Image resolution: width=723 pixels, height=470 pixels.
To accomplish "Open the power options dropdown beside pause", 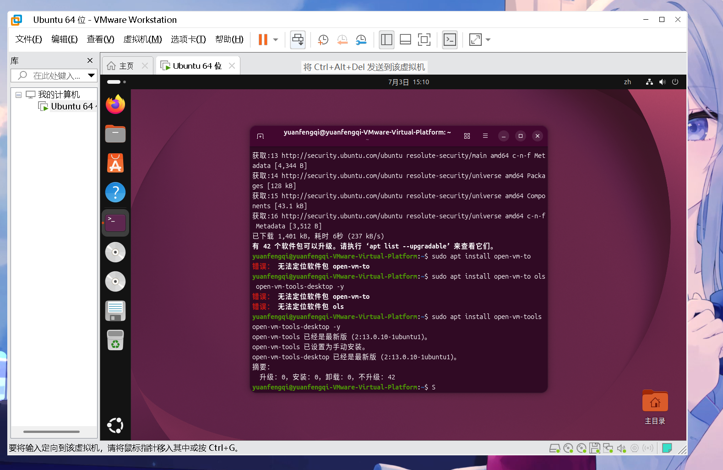I will tap(276, 40).
